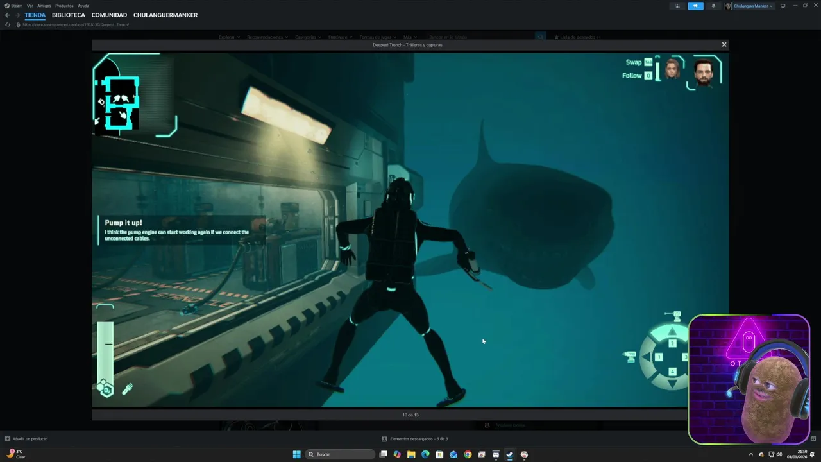Open the Steam menu
821x462 pixels.
[13, 6]
